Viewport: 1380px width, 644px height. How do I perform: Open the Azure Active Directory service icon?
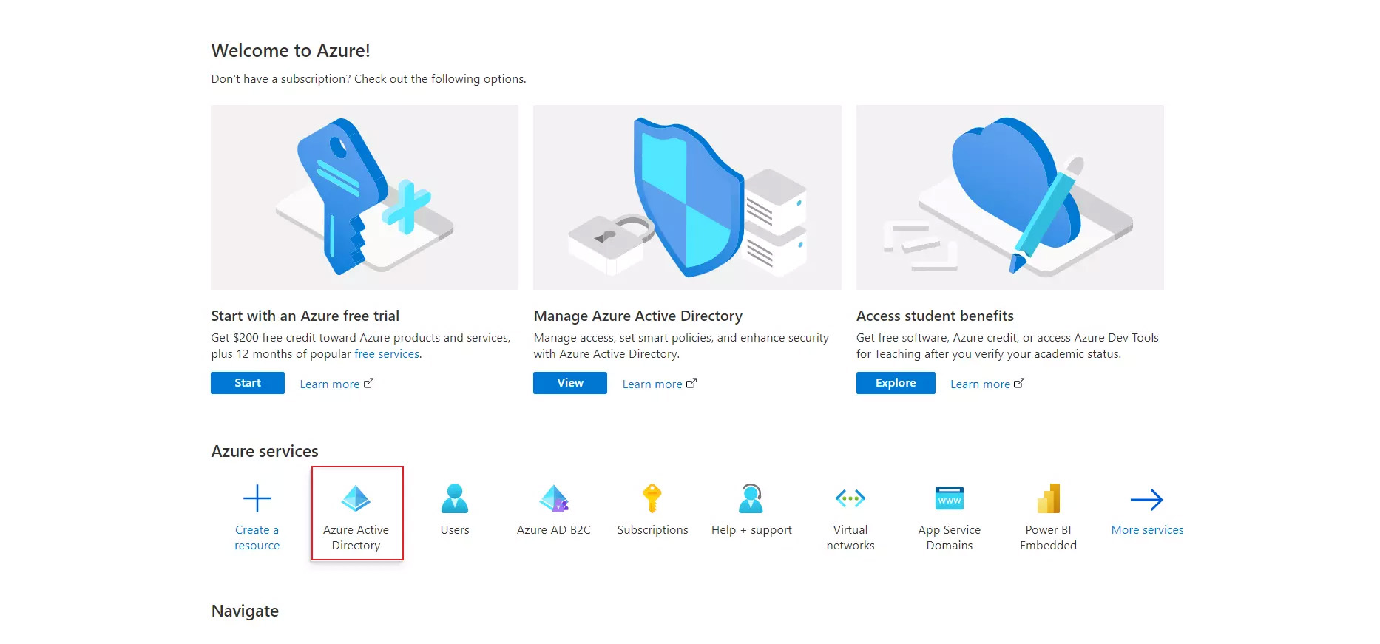(356, 499)
